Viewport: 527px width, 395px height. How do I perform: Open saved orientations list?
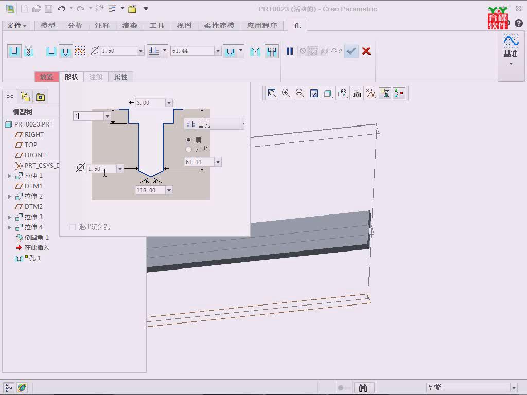tap(342, 93)
